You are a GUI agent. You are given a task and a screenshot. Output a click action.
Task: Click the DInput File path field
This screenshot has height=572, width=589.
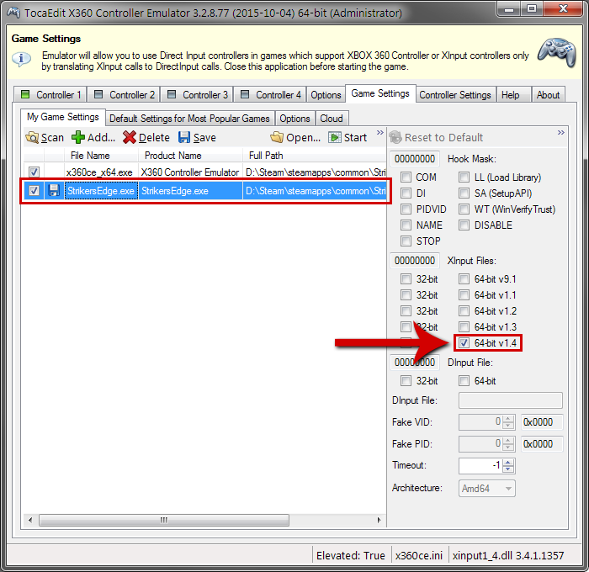pos(511,400)
